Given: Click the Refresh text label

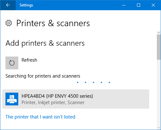Looking at the screenshot, I should (x=30, y=60).
